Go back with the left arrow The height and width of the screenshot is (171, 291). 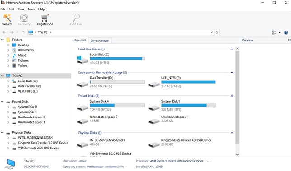[4, 32]
